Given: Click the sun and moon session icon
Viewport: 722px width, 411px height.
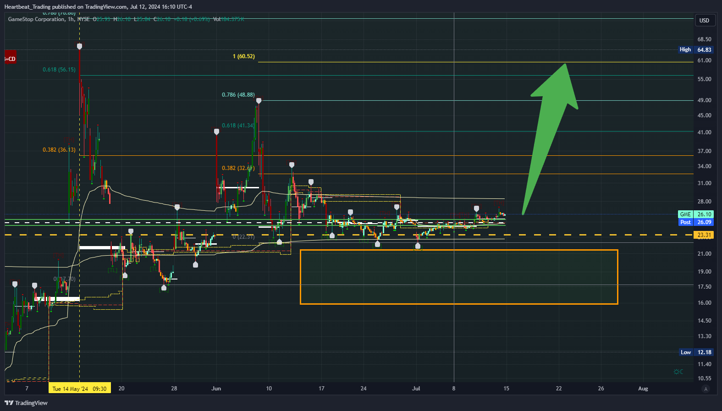Looking at the screenshot, I should coord(678,372).
